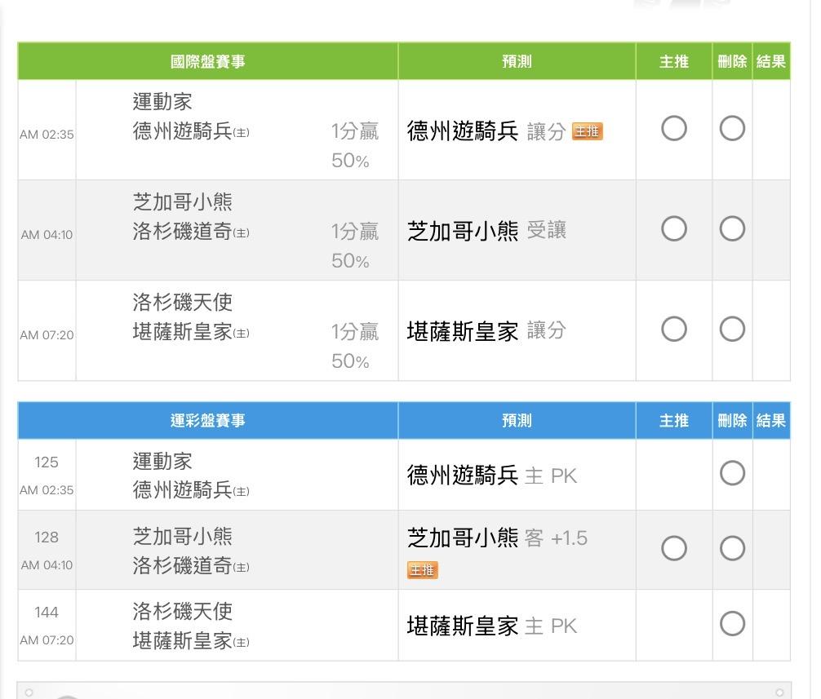Select 刪除 circle for 堪薩斯皇家 讓分 row
This screenshot has width=821, height=699.
click(732, 330)
